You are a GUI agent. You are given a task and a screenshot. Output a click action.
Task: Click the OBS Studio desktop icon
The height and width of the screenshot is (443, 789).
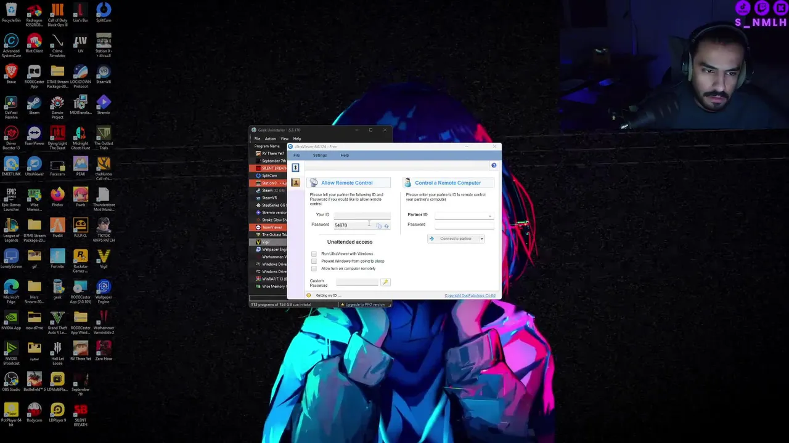pos(11,381)
